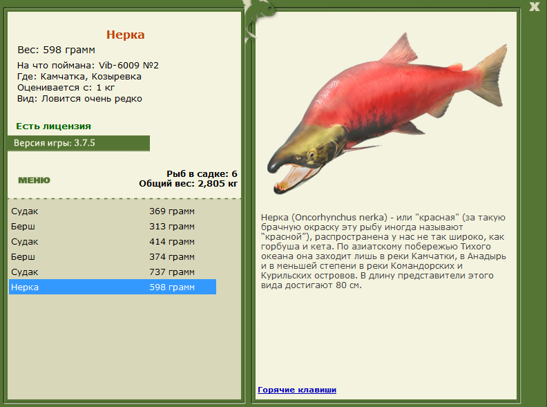The height and width of the screenshot is (407, 547).
Task: Click the Oncorhynchus nerka description paragraph
Action: [383, 252]
